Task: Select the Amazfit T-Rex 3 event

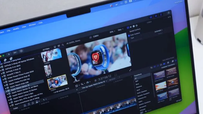Action: coord(14,73)
